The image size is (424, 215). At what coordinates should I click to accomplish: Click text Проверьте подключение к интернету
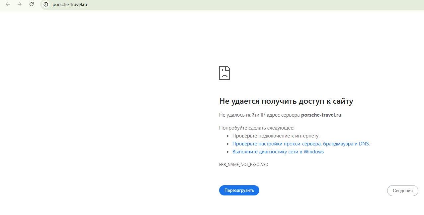pyautogui.click(x=276, y=136)
